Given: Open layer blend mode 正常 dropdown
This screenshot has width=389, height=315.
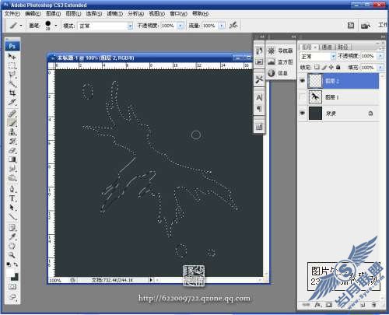Looking at the screenshot, I should coord(333,56).
